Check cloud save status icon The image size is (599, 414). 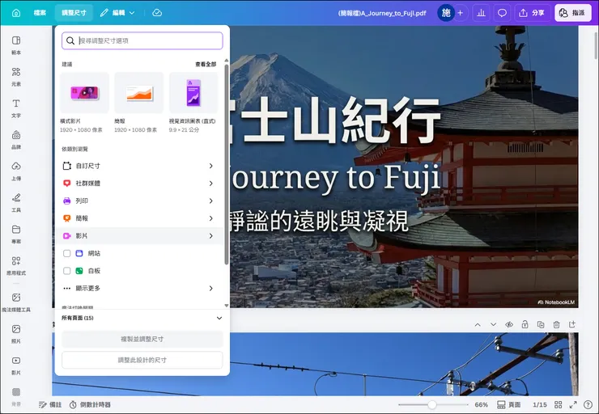tap(157, 13)
